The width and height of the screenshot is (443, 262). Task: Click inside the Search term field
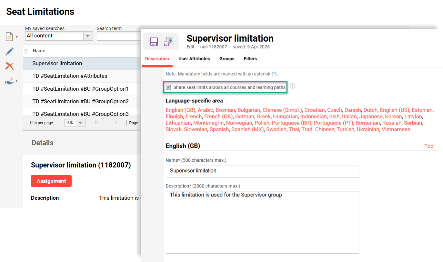click(x=119, y=36)
